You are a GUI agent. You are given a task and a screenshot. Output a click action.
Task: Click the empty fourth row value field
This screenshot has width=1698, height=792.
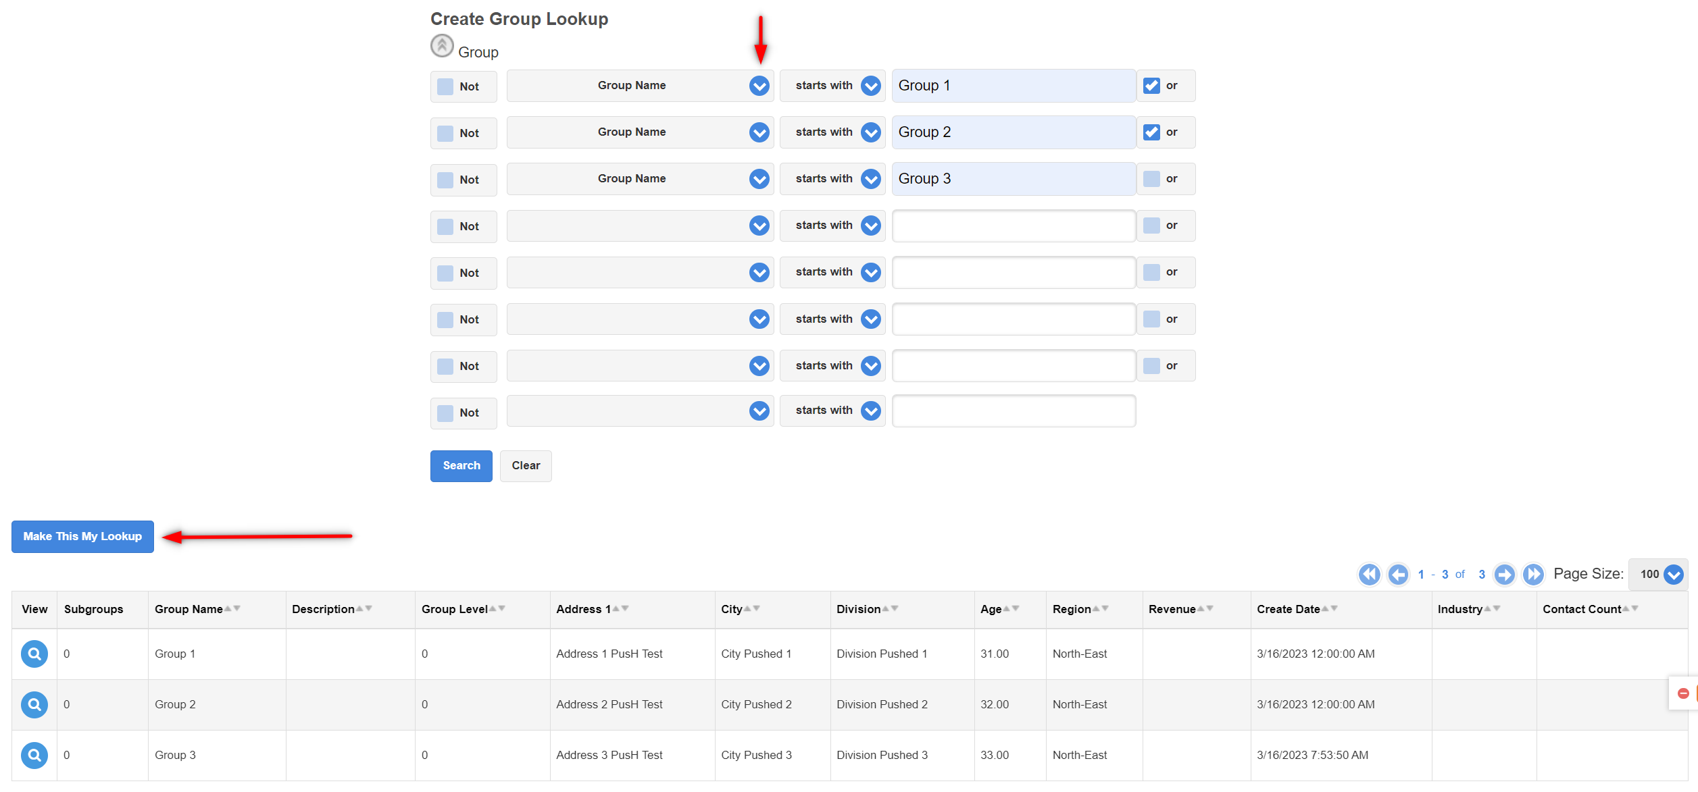(1013, 226)
